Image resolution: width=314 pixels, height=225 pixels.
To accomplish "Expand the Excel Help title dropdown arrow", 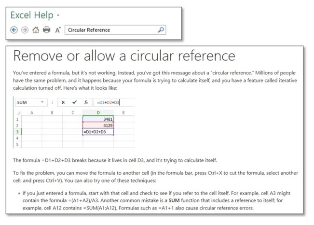I will 58,15.
